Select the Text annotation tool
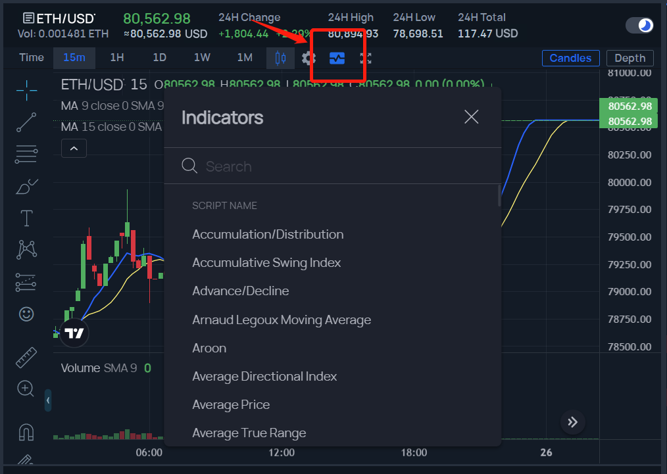The width and height of the screenshot is (667, 474). (26, 218)
